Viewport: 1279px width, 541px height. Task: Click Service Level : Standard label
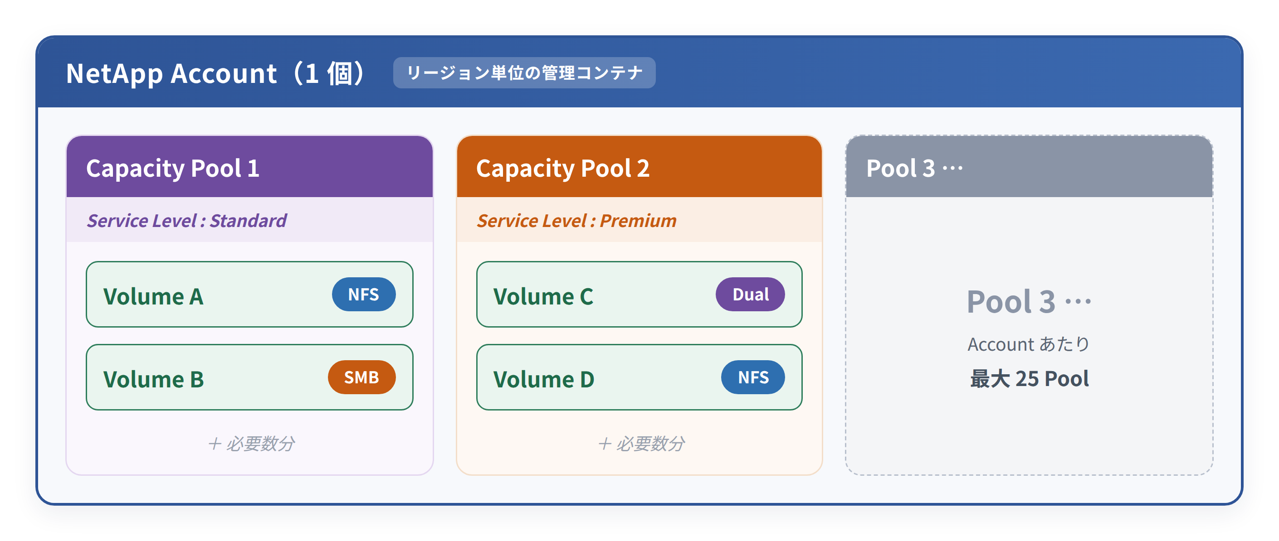click(x=187, y=220)
